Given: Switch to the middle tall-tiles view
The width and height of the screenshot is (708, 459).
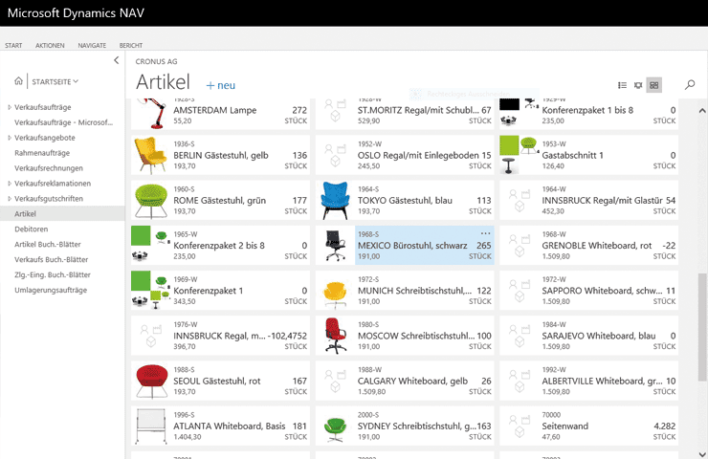Looking at the screenshot, I should [x=638, y=85].
